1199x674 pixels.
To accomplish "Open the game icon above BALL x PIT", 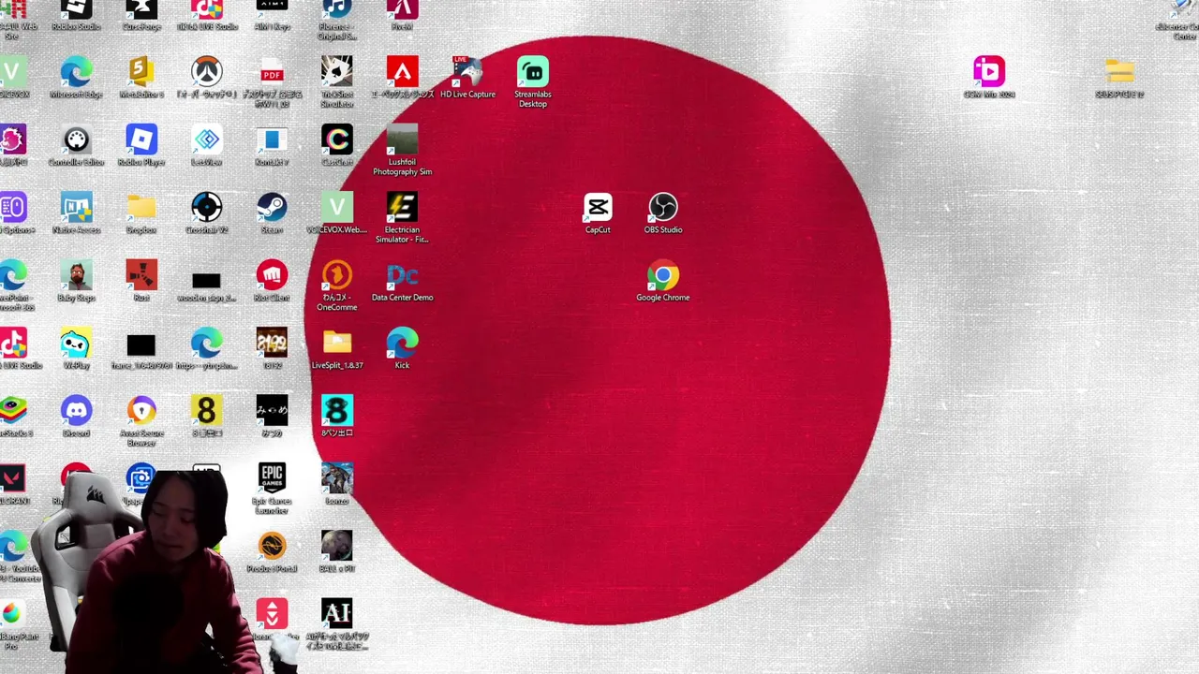I will pyautogui.click(x=337, y=478).
